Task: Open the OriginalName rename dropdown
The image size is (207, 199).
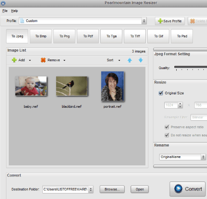Action: (183, 157)
